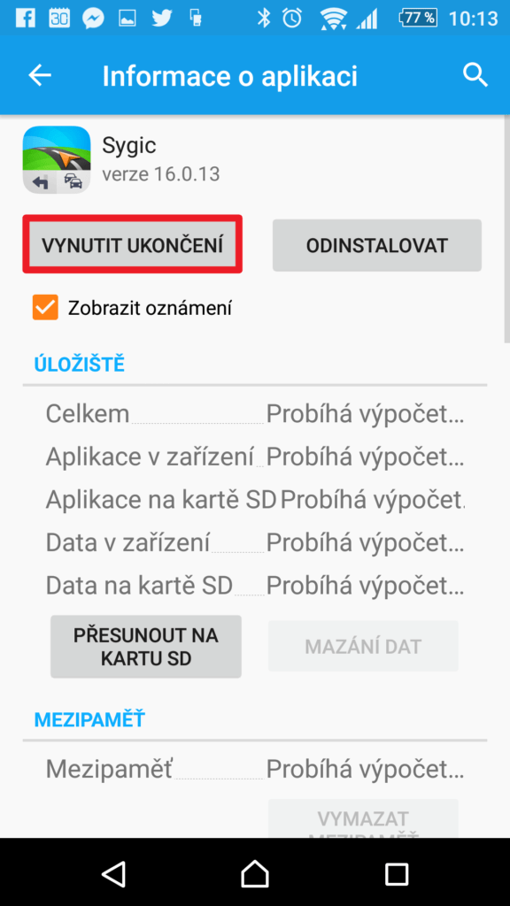
Task: Open recent apps with square button
Action: coord(397,873)
